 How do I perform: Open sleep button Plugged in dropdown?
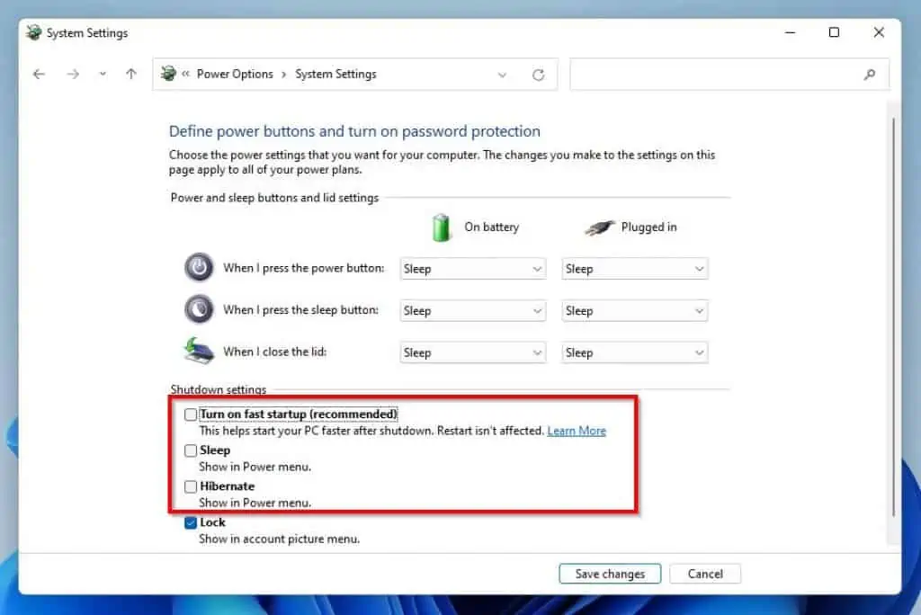point(634,311)
